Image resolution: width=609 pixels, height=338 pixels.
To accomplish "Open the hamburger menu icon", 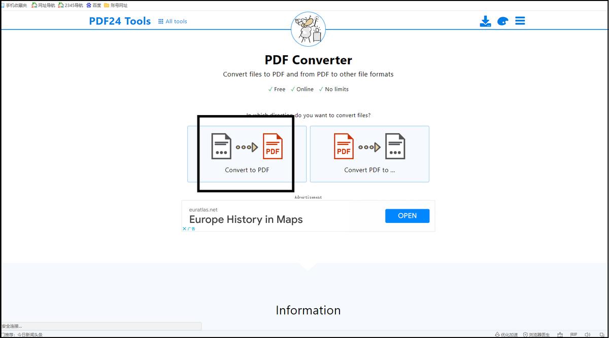I will (x=520, y=21).
